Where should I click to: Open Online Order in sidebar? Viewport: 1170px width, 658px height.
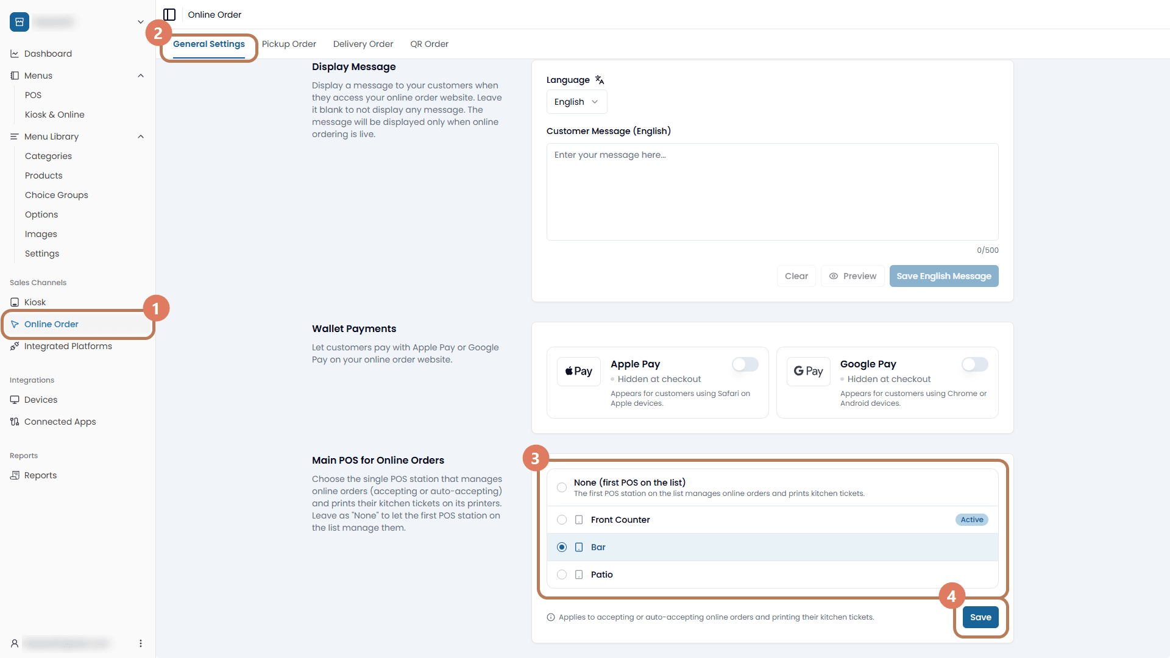(78, 324)
